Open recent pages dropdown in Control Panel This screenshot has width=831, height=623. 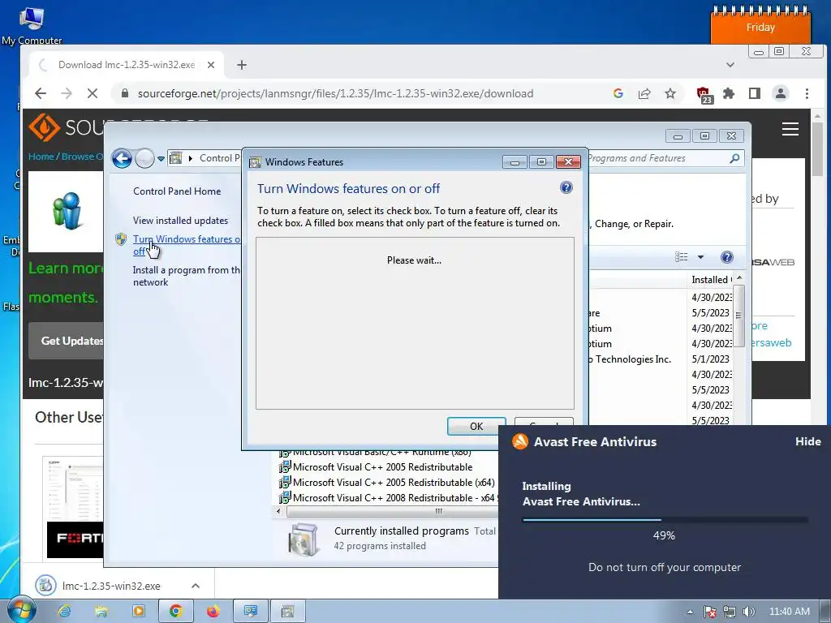161,158
